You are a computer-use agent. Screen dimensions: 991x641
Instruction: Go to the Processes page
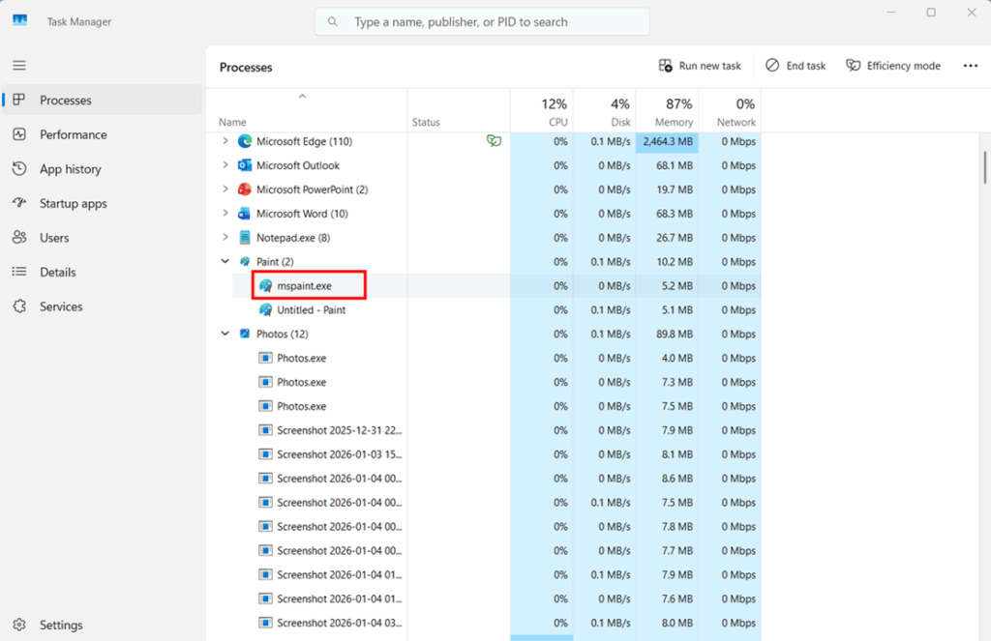[102, 100]
